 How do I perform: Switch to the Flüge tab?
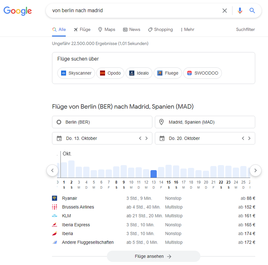(x=82, y=29)
